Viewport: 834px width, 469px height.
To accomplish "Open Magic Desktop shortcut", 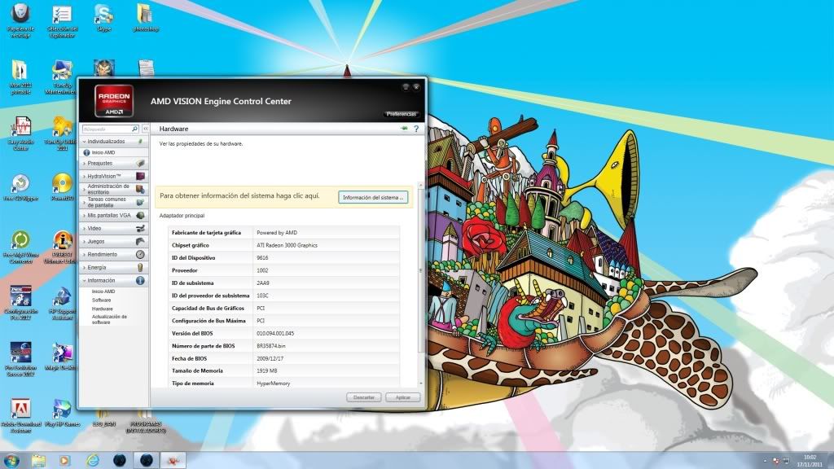I will tap(62, 357).
